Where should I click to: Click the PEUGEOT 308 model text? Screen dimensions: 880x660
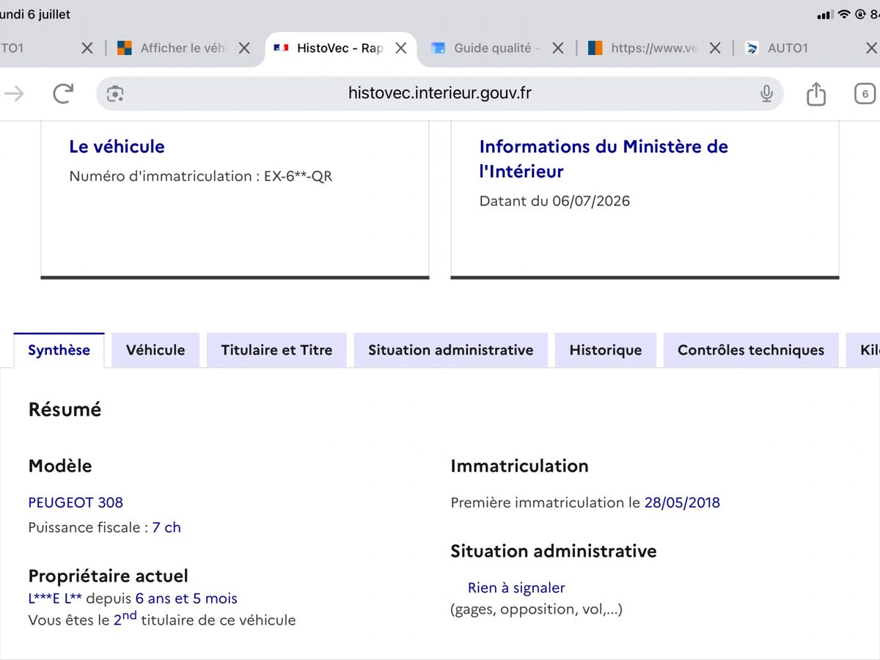pos(76,502)
